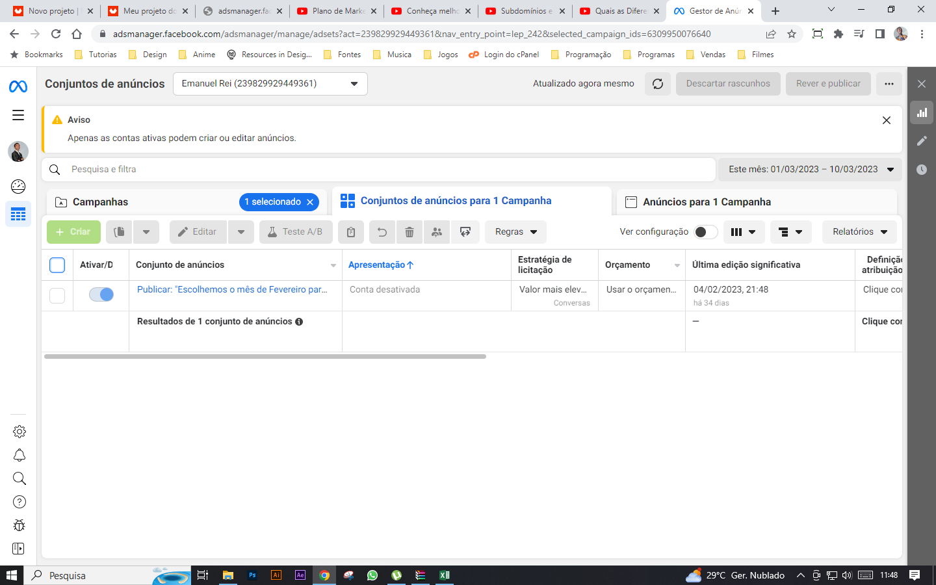Viewport: 936px width, 585px height.
Task: Open the pencil edit icon on right sidebar
Action: pos(922,141)
